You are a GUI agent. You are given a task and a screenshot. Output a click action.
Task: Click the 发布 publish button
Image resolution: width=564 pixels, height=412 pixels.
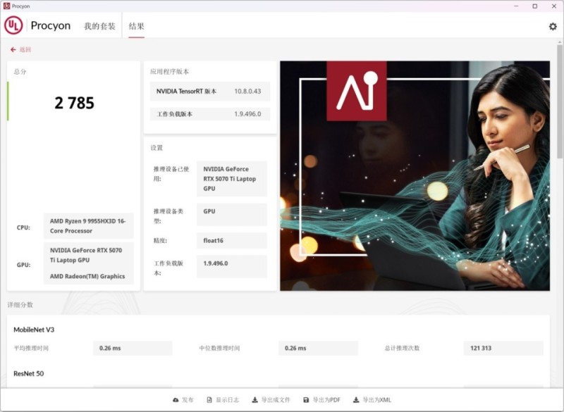tap(186, 399)
